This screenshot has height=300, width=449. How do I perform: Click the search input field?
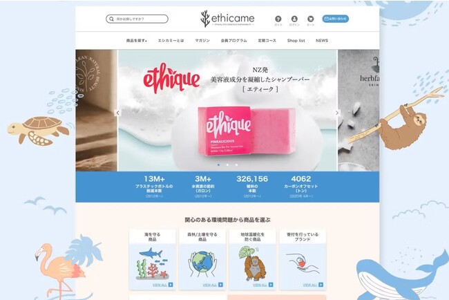pos(137,19)
